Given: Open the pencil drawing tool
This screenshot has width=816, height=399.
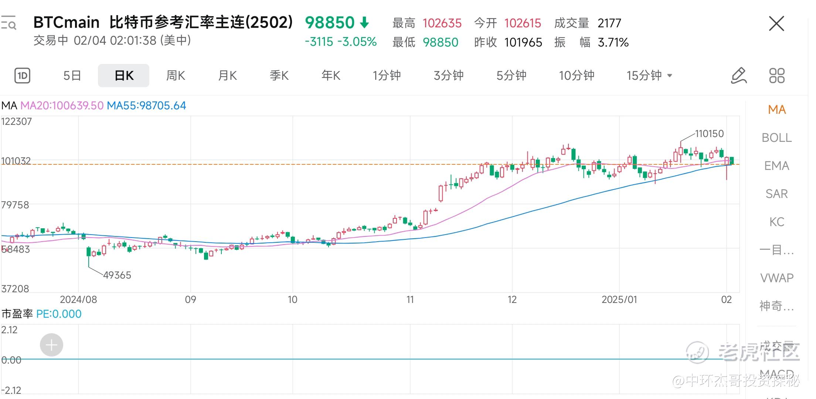Looking at the screenshot, I should click(x=739, y=76).
